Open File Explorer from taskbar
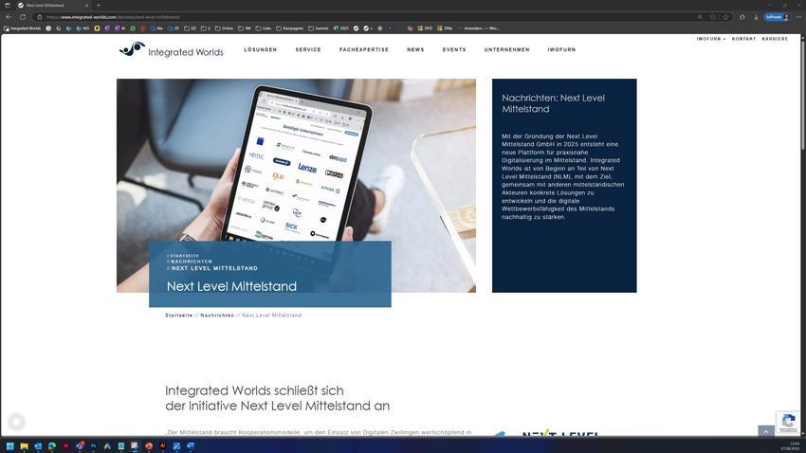The image size is (806, 453). [24, 445]
